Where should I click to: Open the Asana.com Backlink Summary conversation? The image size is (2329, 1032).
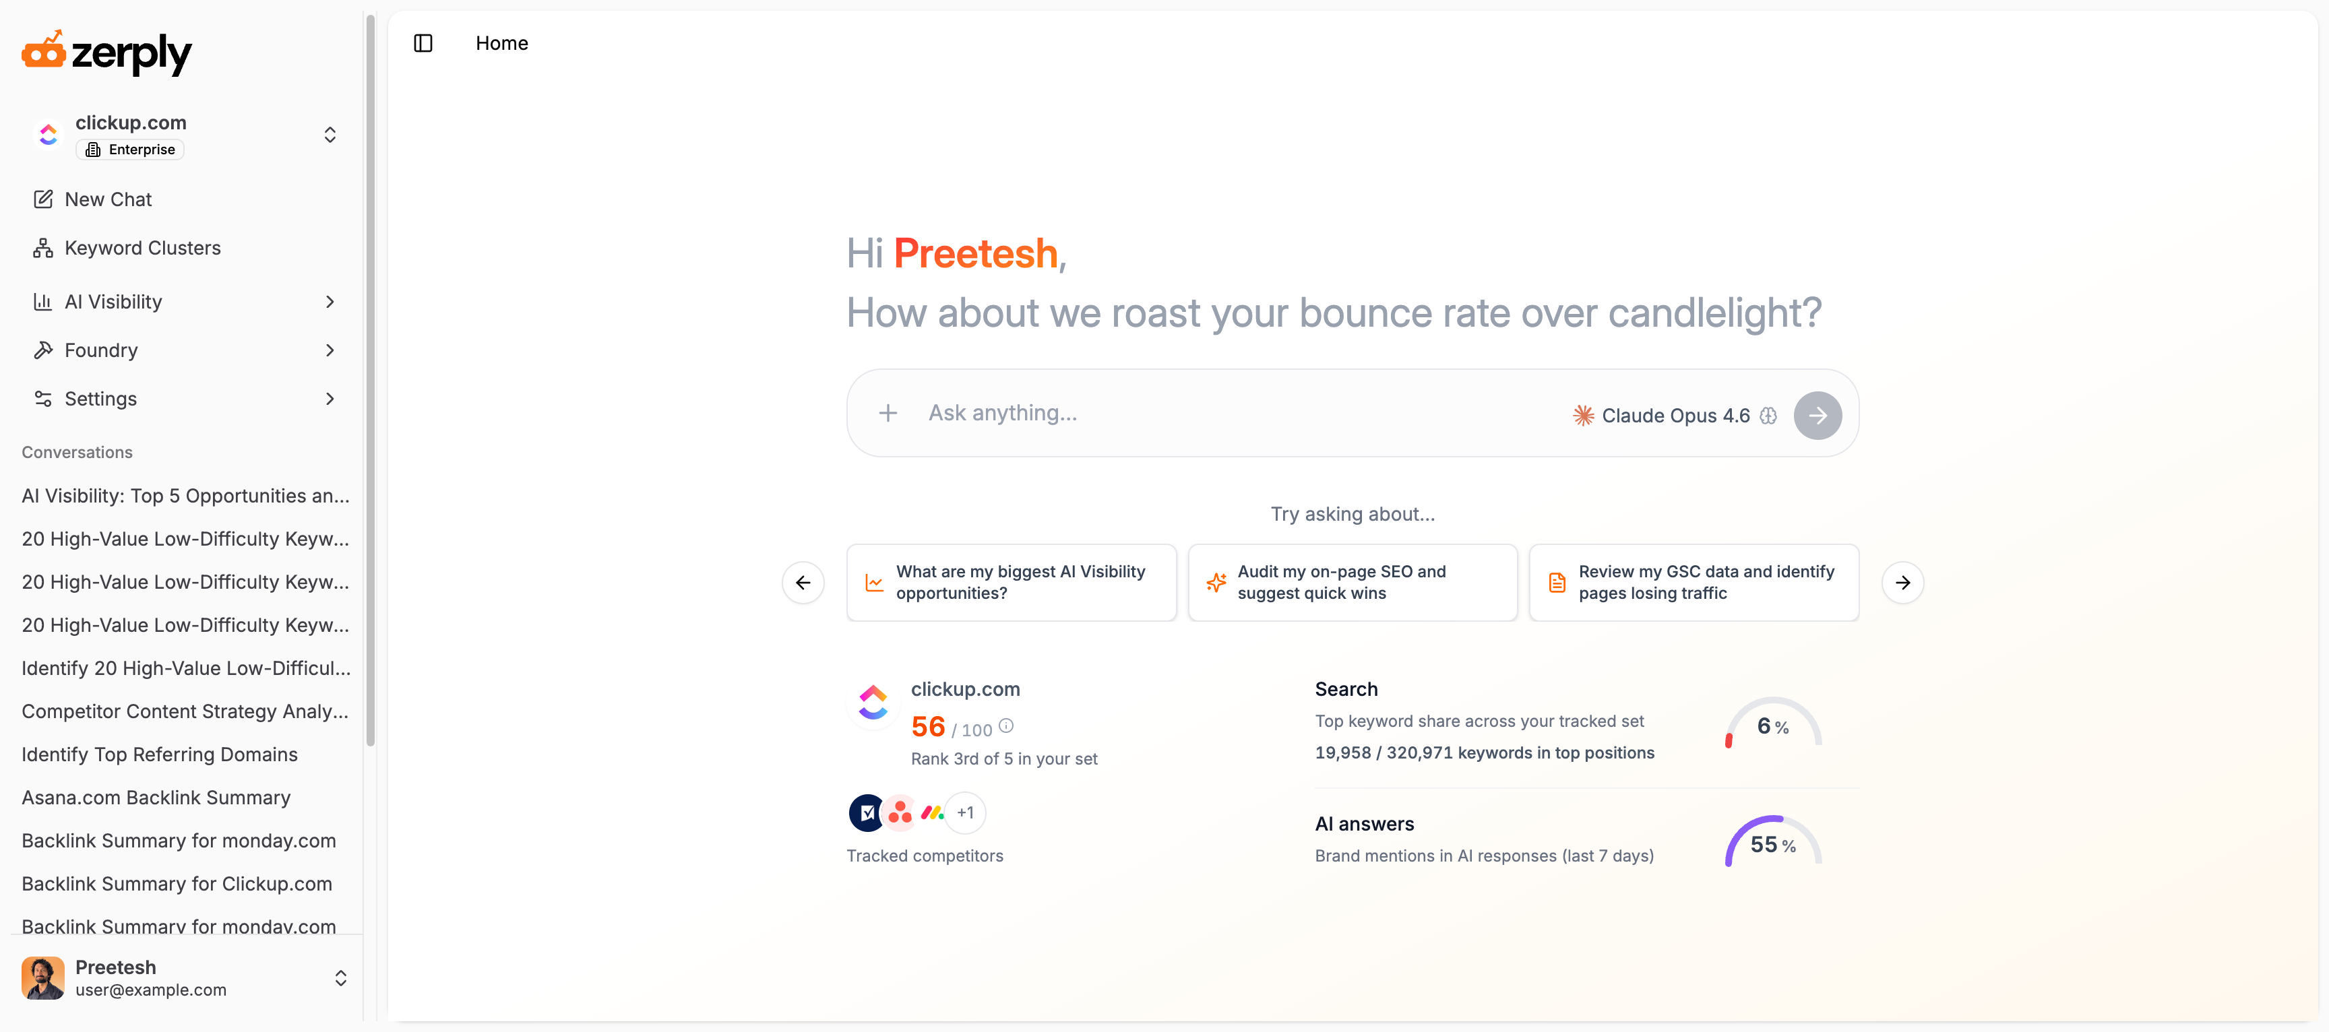tap(156, 798)
